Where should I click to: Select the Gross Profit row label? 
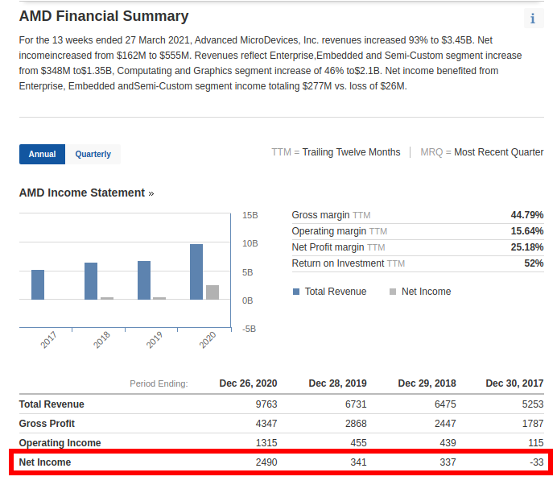point(47,424)
